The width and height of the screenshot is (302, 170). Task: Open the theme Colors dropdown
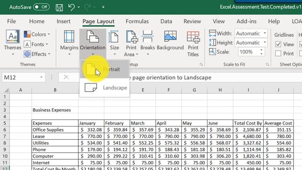tap(37, 34)
